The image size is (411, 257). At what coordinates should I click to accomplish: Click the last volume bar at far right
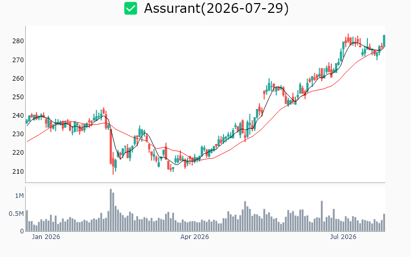click(384, 223)
